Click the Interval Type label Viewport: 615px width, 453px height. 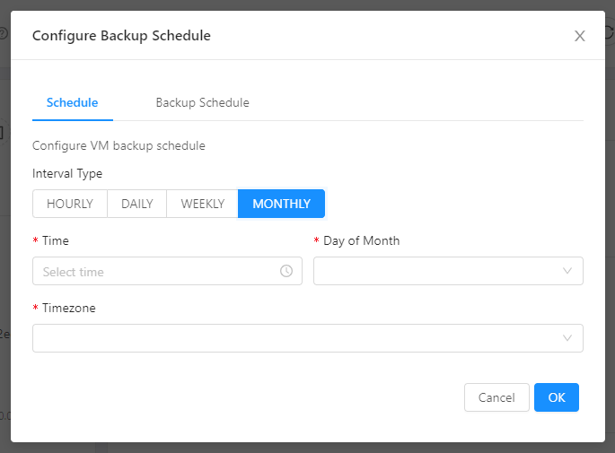(x=67, y=173)
